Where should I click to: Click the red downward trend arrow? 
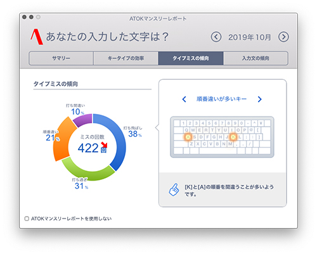[x=105, y=145]
